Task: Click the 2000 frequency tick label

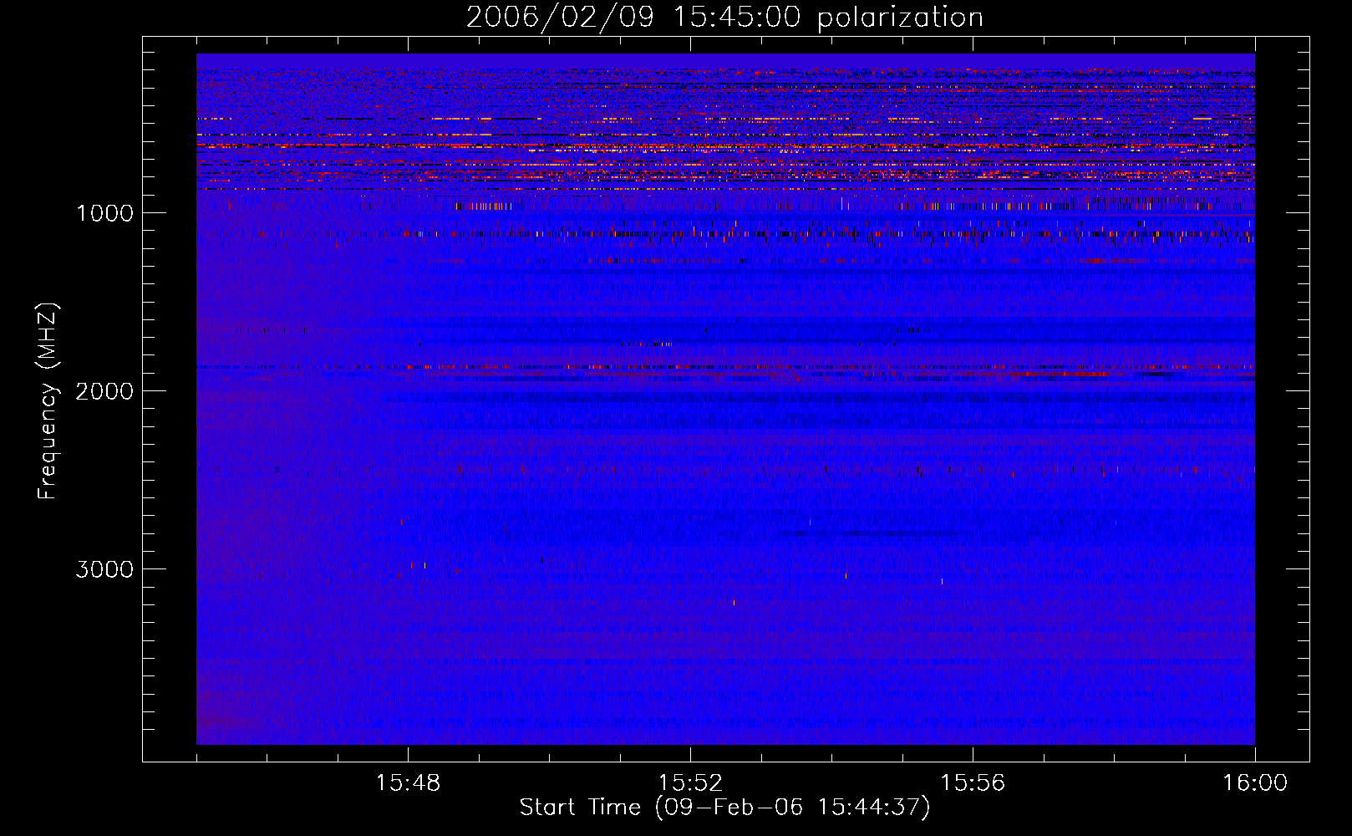Action: pyautogui.click(x=104, y=390)
